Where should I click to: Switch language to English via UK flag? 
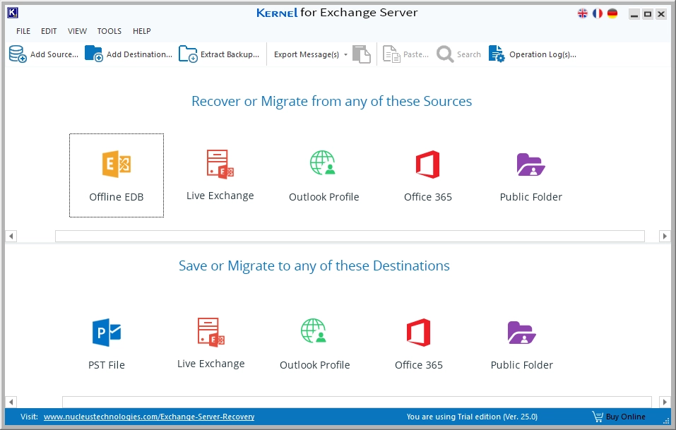click(x=583, y=14)
